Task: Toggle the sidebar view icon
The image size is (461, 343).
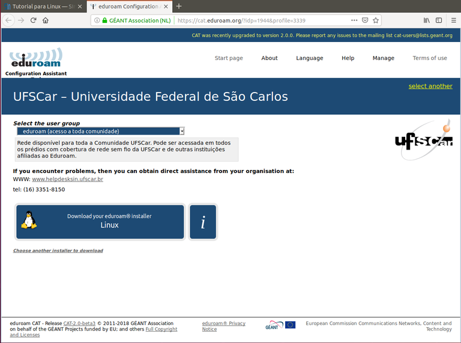Action: (439, 20)
